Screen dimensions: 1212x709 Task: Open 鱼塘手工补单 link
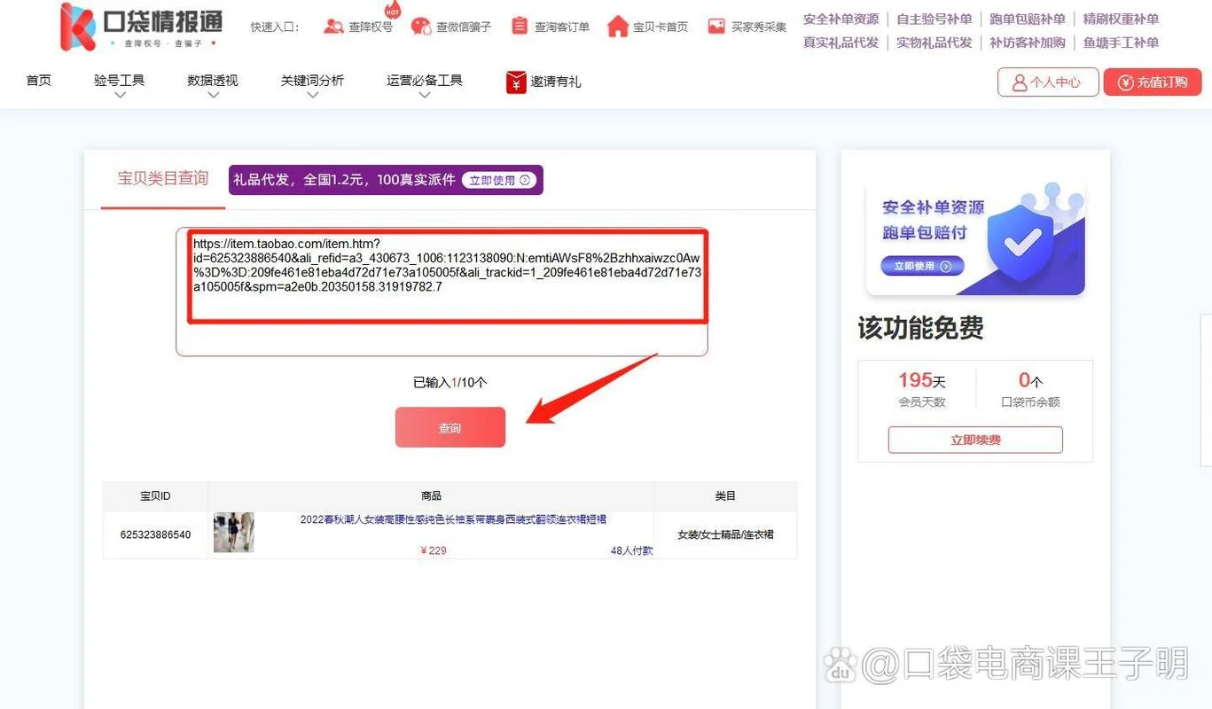coord(1121,43)
